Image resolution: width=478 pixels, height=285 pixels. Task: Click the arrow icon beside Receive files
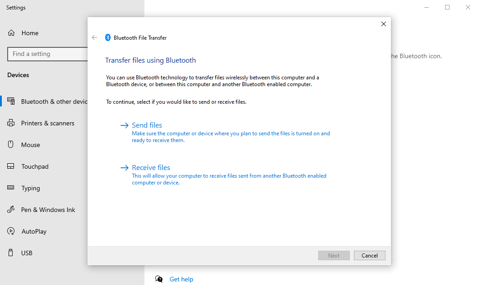click(125, 167)
